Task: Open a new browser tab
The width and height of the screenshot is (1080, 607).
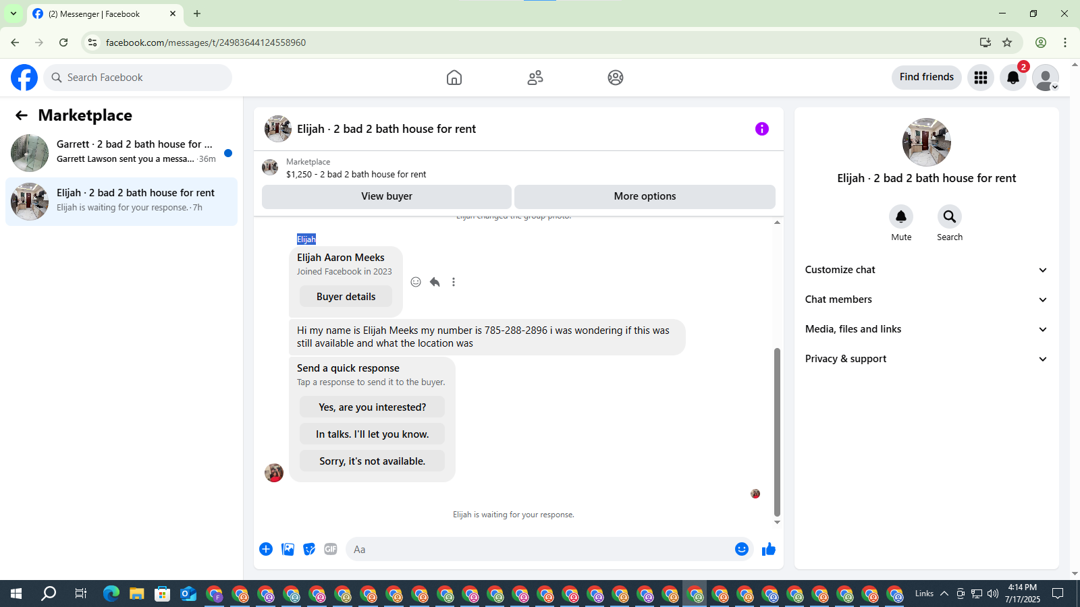Action: 197,13
